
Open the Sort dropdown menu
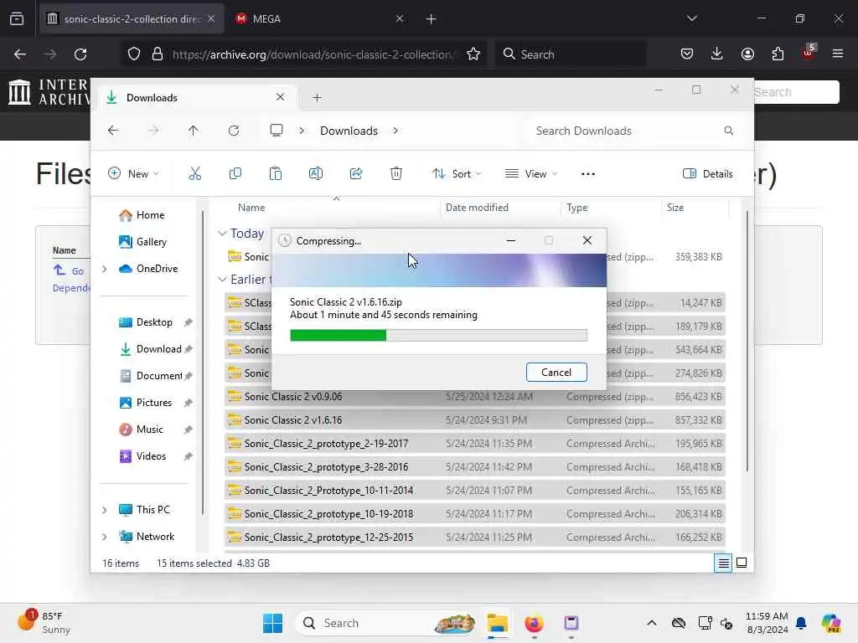point(457,174)
